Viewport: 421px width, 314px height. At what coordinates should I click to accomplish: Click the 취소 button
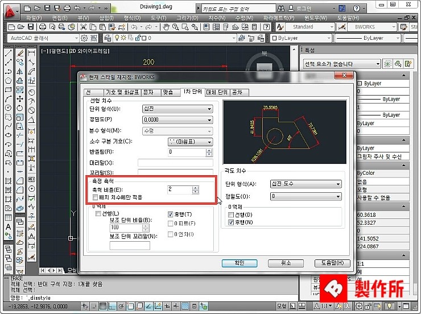point(286,263)
